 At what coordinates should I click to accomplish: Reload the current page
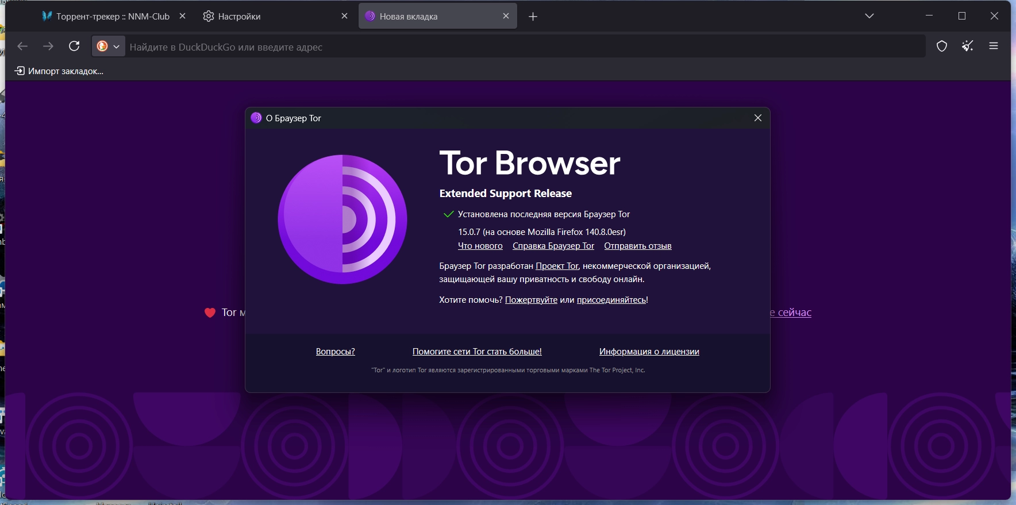point(74,47)
